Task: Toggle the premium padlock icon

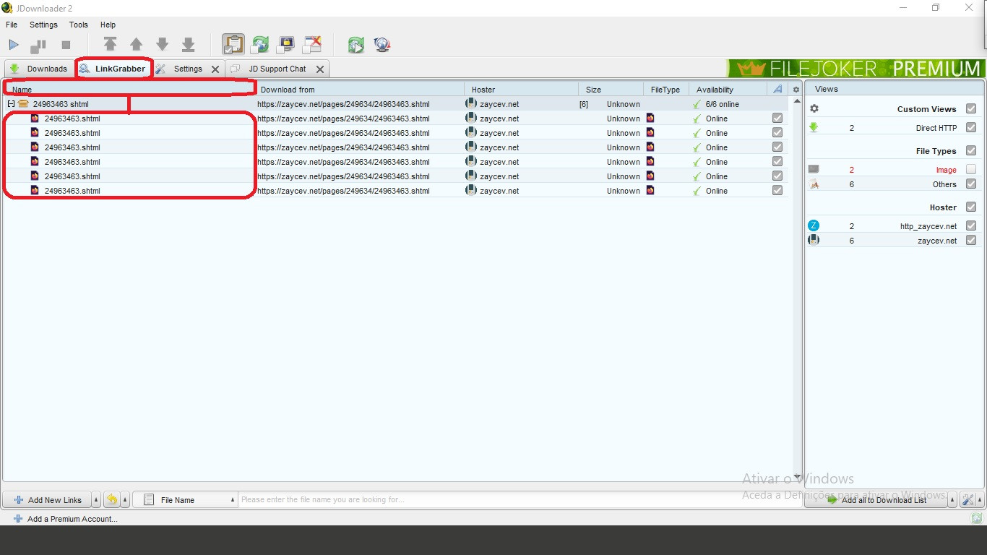Action: (286, 45)
